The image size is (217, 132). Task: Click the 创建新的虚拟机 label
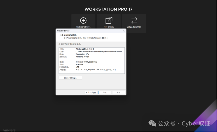pos(83,27)
